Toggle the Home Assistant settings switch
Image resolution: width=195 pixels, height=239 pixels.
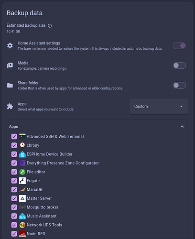[179, 46]
